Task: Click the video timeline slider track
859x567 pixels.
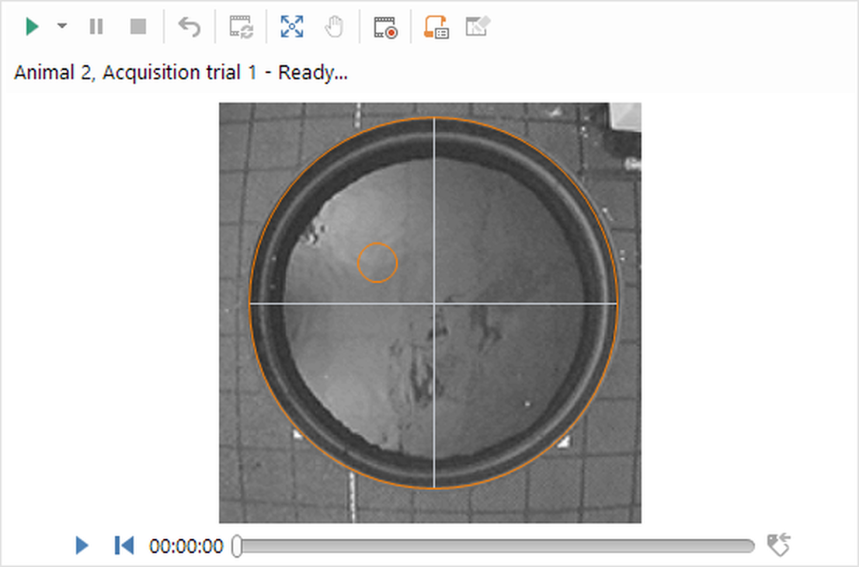Action: [497, 546]
